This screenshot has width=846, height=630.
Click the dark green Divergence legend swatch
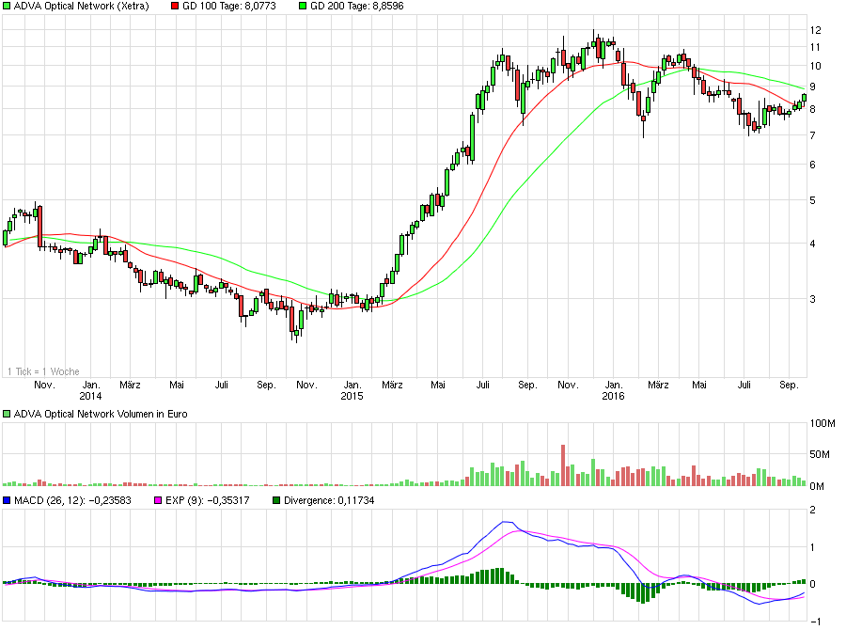pyautogui.click(x=276, y=500)
